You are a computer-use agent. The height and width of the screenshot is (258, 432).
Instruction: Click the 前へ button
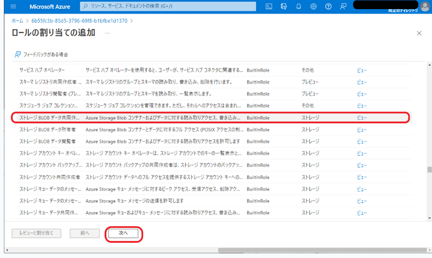(x=85, y=233)
